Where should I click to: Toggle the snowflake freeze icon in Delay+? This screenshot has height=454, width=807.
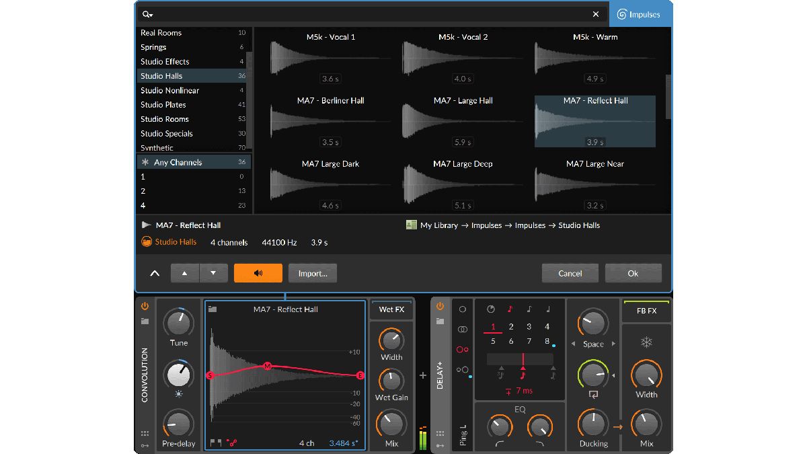[646, 343]
